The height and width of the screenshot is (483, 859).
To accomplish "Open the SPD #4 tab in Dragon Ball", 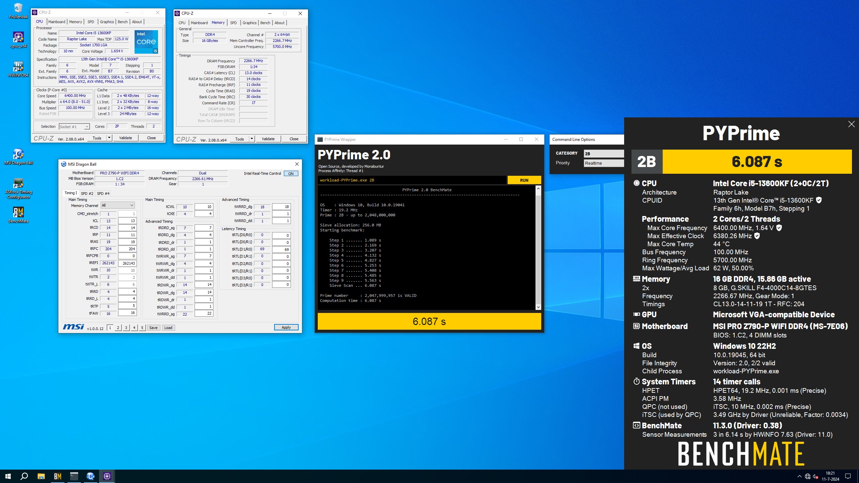I will [x=103, y=194].
